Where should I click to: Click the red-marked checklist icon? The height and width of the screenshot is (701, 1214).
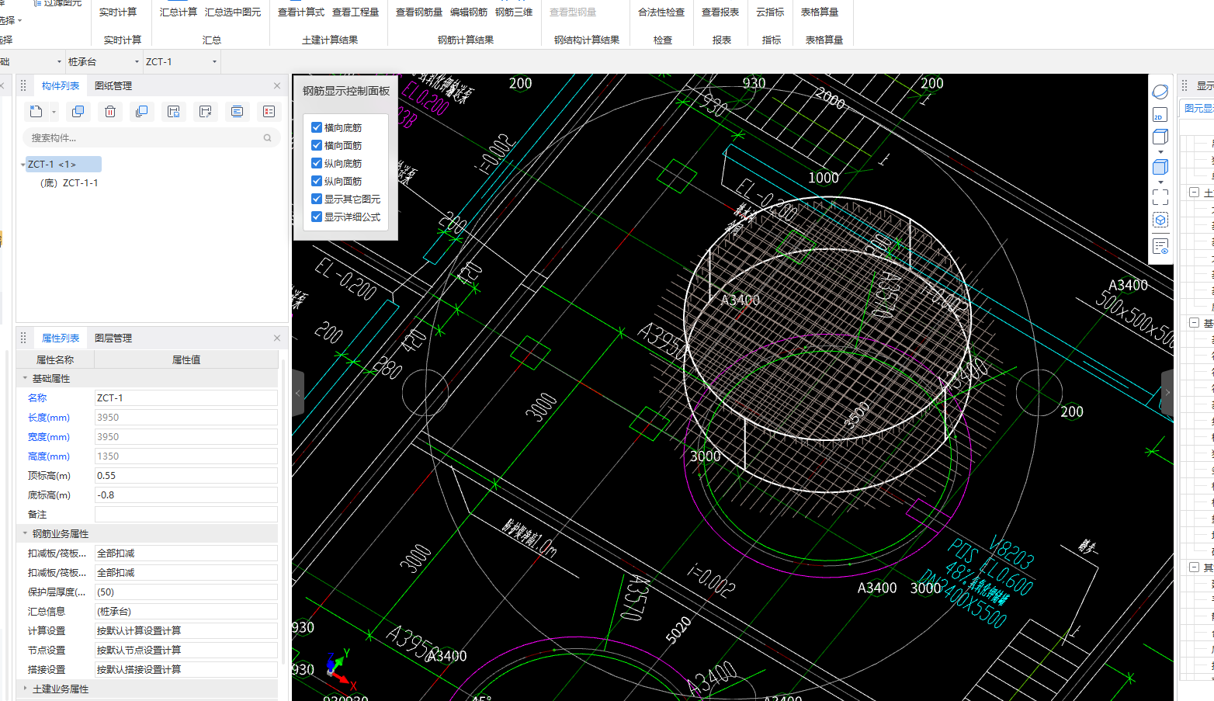point(269,112)
